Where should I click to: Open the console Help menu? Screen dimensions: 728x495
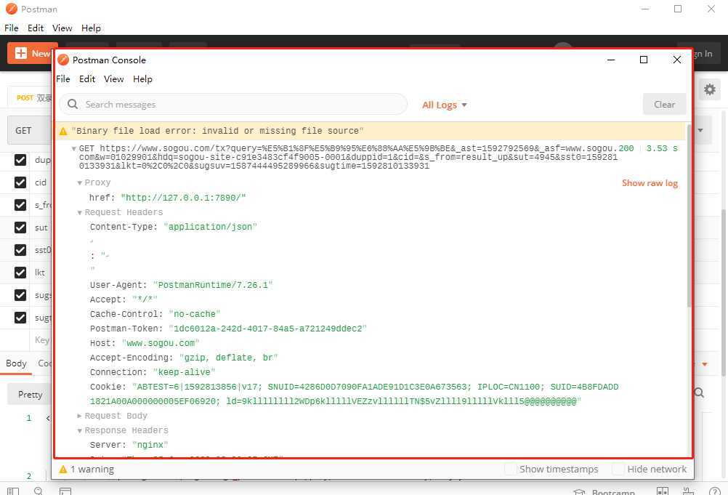click(142, 79)
